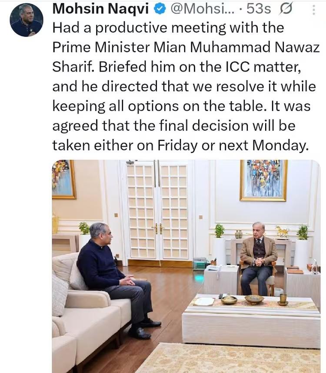Click the partially visible left wall painting

point(64,179)
